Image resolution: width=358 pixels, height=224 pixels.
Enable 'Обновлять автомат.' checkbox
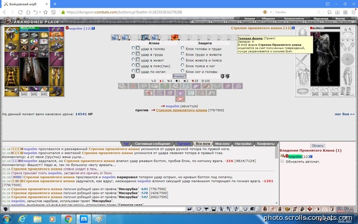(x=282, y=161)
